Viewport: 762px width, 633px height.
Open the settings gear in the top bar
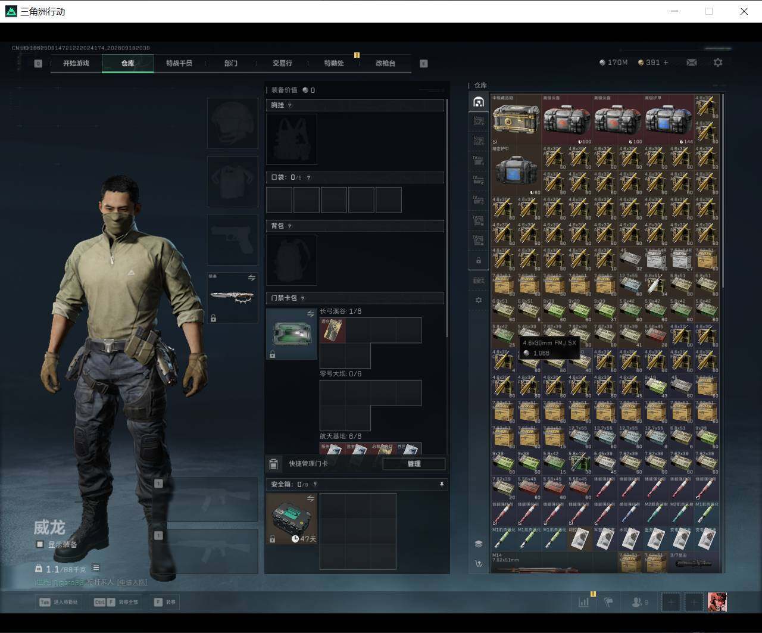point(718,63)
